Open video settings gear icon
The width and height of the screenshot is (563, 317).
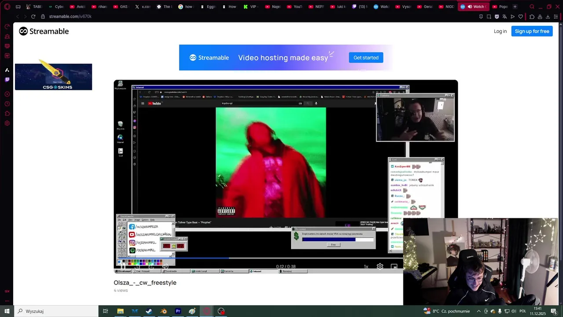pyautogui.click(x=380, y=266)
